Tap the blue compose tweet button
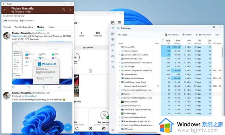This screenshot has width=225, height=135. coord(68,127)
